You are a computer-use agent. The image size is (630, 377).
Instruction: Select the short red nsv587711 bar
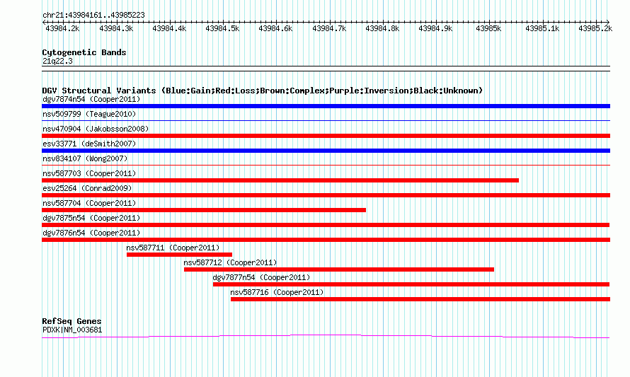pos(179,255)
